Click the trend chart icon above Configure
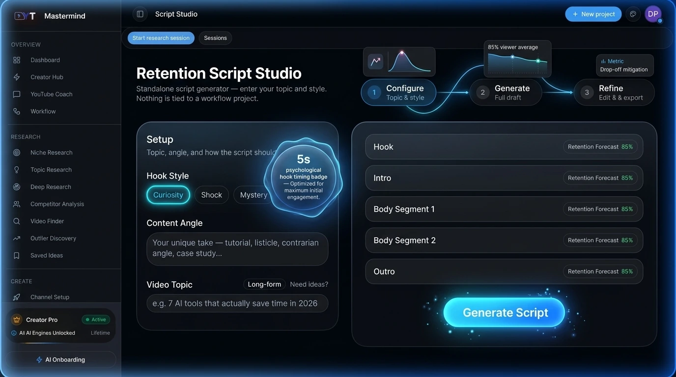Viewport: 676px width, 377px height. (375, 62)
